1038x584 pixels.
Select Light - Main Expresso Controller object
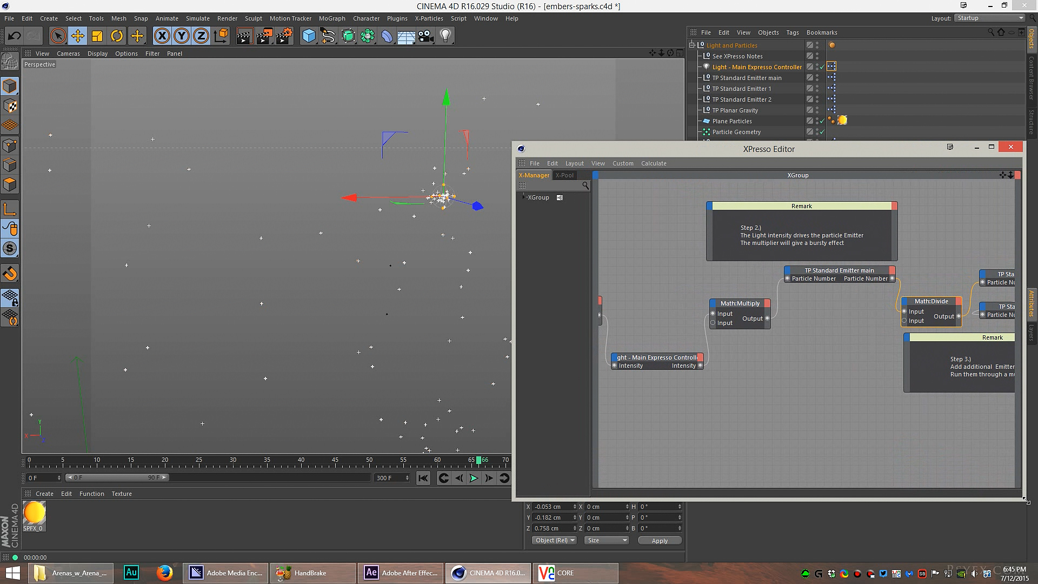(x=757, y=67)
